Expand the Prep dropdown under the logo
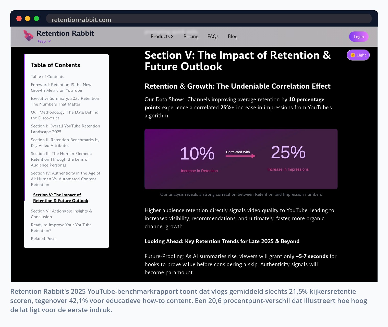The height and width of the screenshot is (327, 388). (x=44, y=41)
